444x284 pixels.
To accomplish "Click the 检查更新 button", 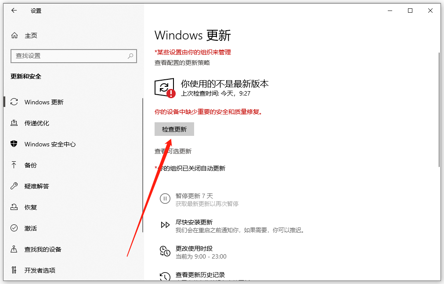I will (174, 129).
